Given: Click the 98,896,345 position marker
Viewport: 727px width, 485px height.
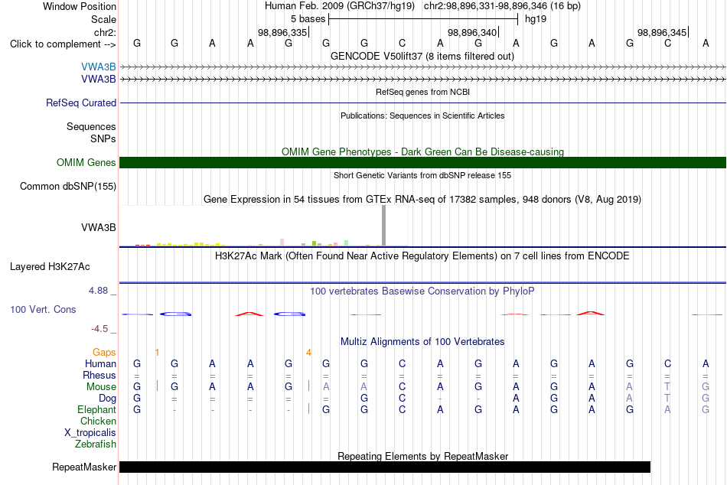Looking at the screenshot, I should pos(662,32).
